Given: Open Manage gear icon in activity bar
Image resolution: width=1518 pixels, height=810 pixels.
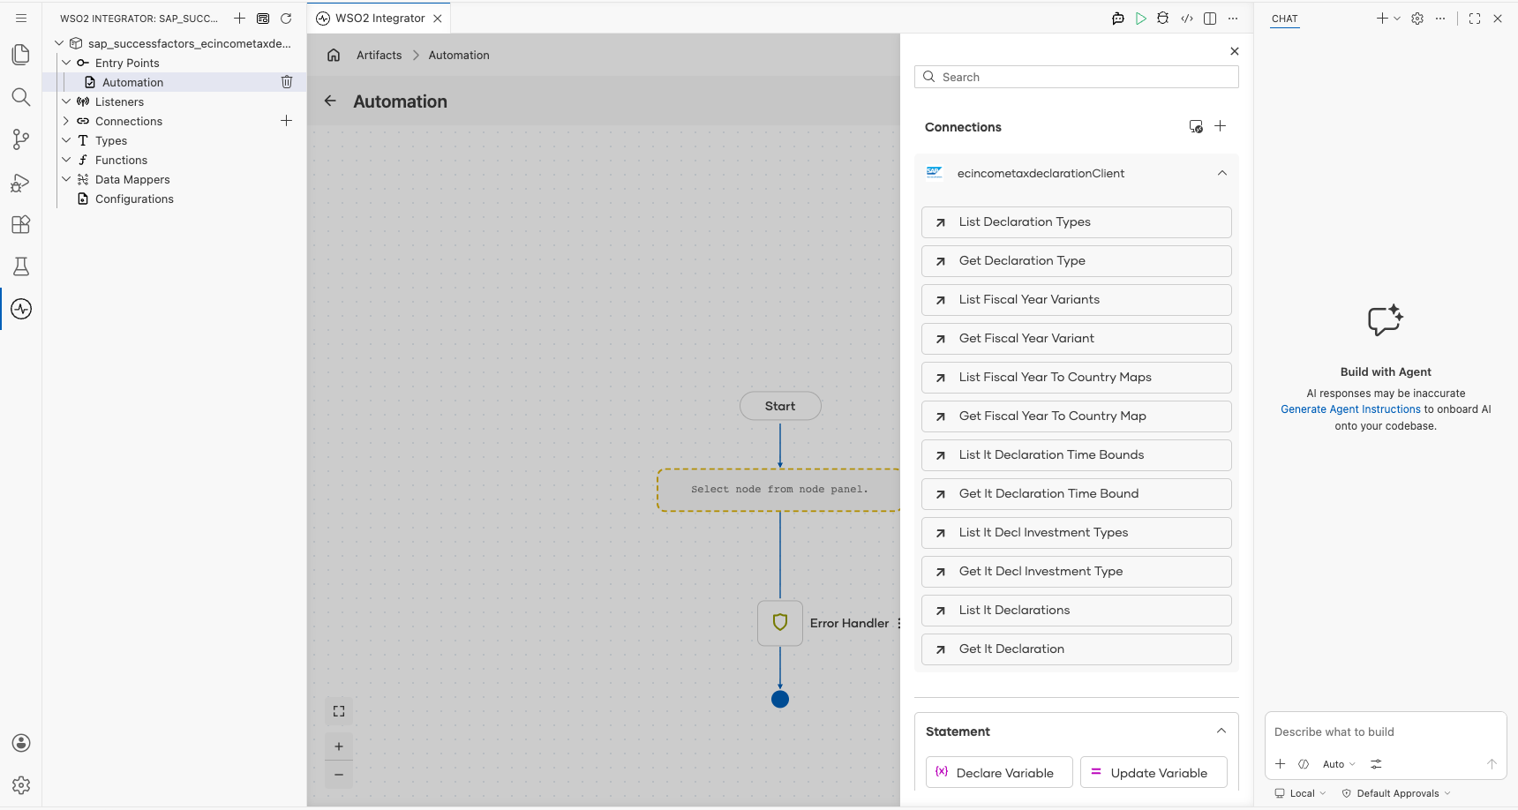Looking at the screenshot, I should click(21, 785).
